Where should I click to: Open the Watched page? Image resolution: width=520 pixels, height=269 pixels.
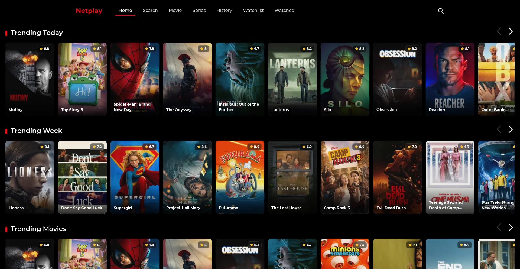[284, 10]
